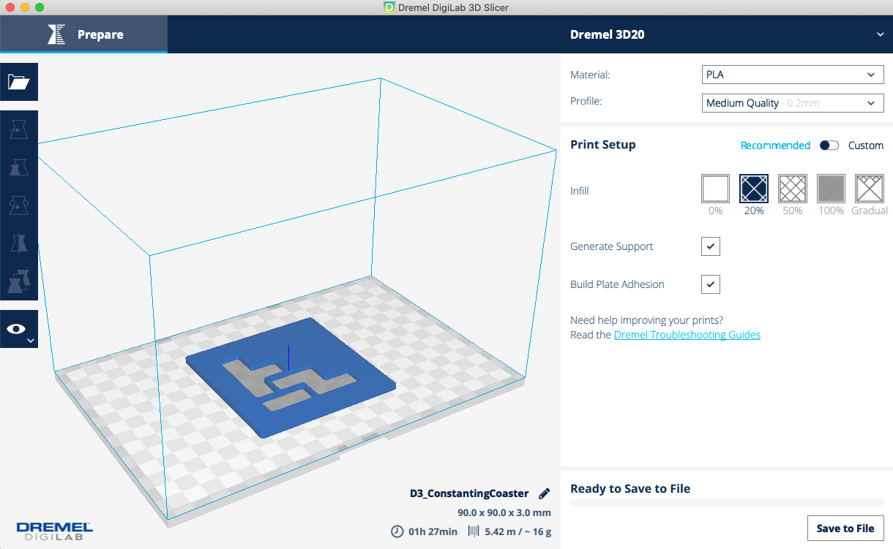Image resolution: width=893 pixels, height=549 pixels.
Task: Click the Generate Support label
Action: 612,246
